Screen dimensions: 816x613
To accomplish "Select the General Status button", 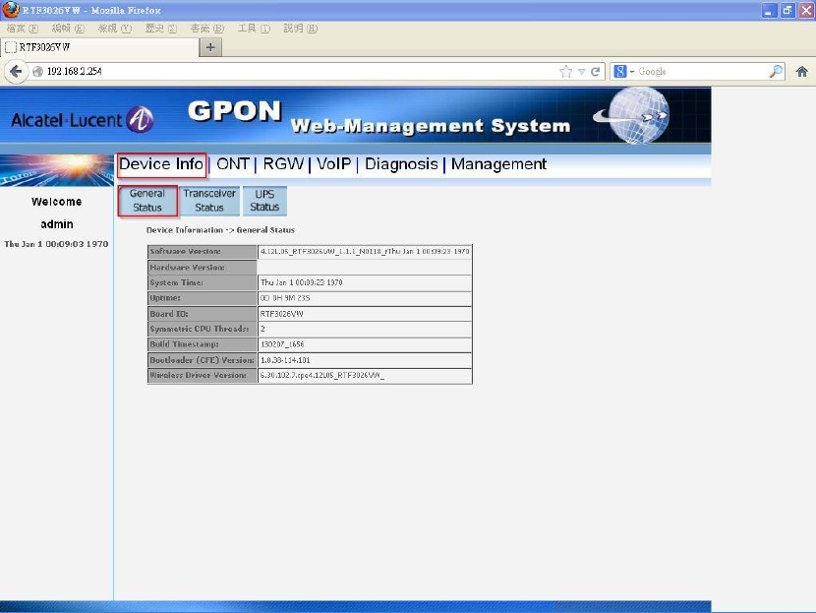I will click(x=147, y=201).
